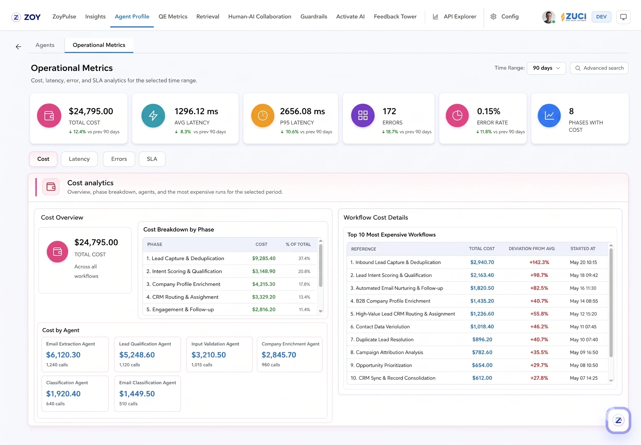
Task: Open the Duplicate Lead Resolution workflow row
Action: [478, 340]
